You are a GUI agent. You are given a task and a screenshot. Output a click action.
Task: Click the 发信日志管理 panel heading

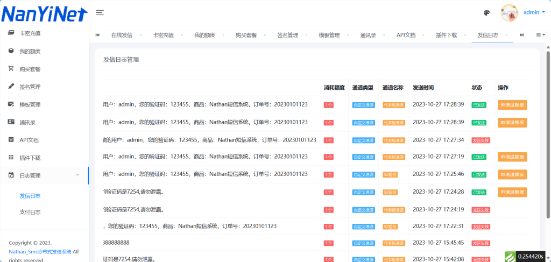[121, 60]
